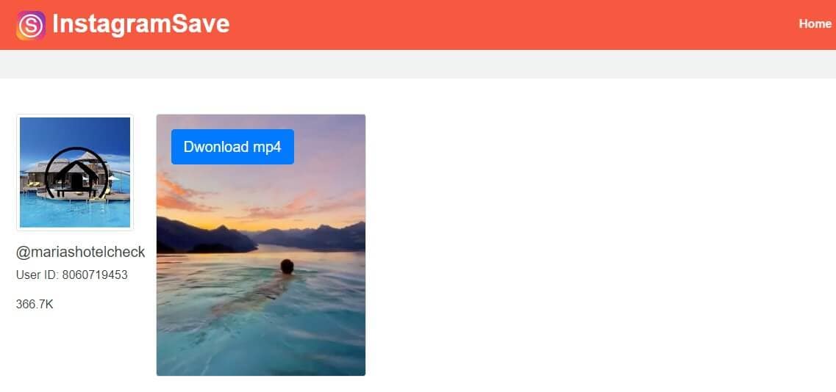Click the blue sky in profile picture
The width and height of the screenshot is (836, 392).
[x=75, y=133]
